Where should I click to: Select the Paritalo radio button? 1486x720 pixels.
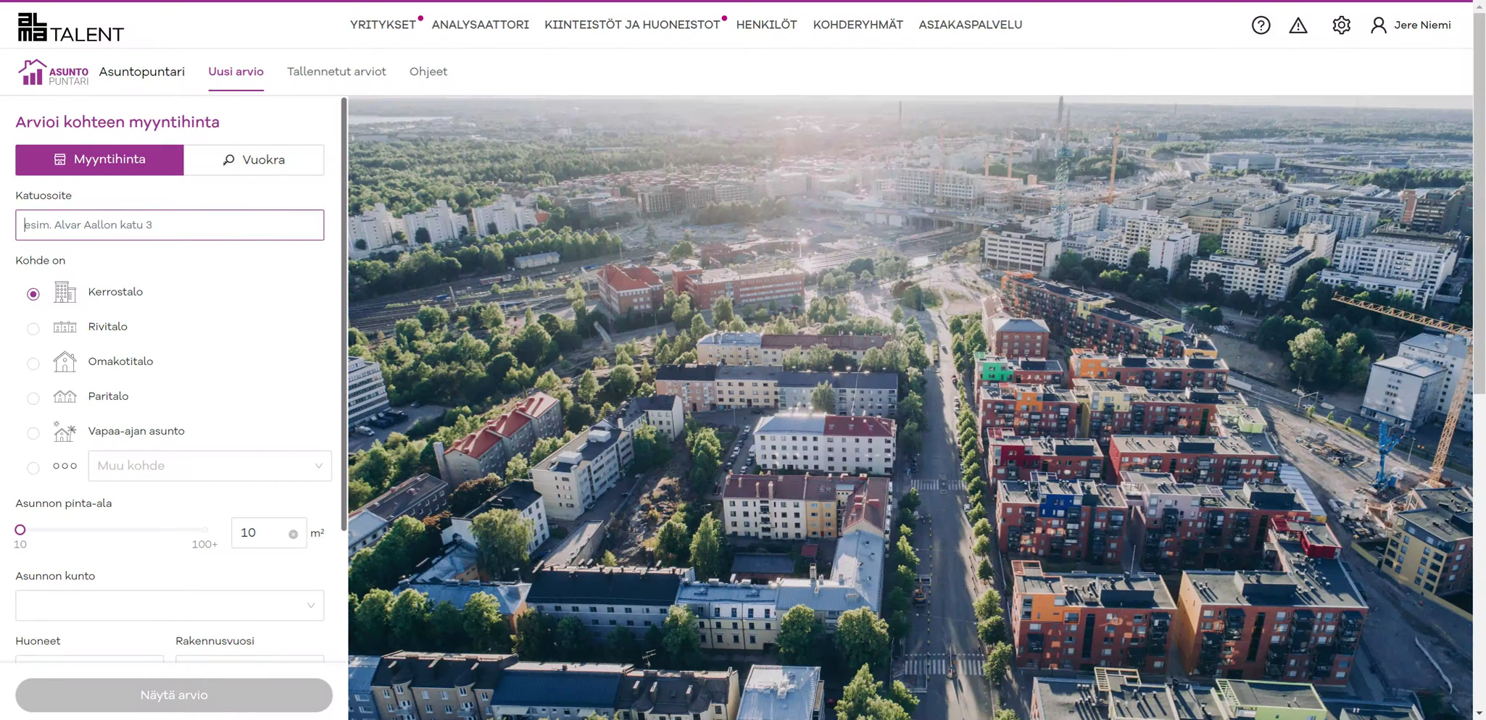(33, 398)
